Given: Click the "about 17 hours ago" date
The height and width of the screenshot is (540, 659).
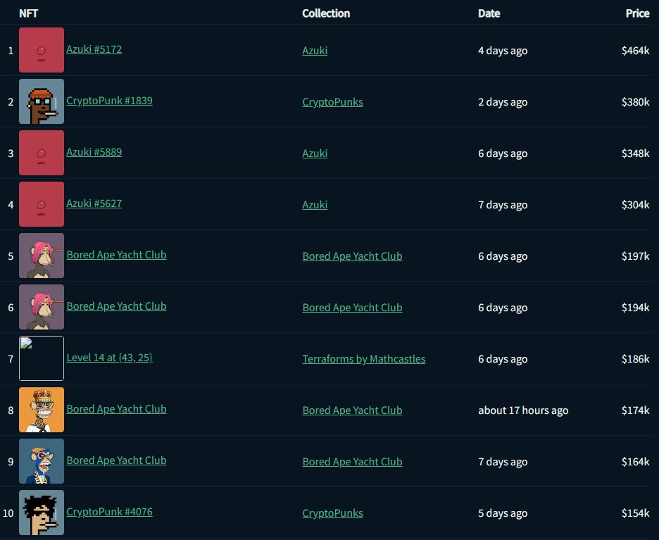Looking at the screenshot, I should [x=523, y=410].
